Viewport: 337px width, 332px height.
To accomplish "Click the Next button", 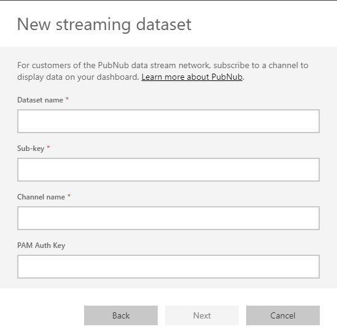I will click(202, 315).
